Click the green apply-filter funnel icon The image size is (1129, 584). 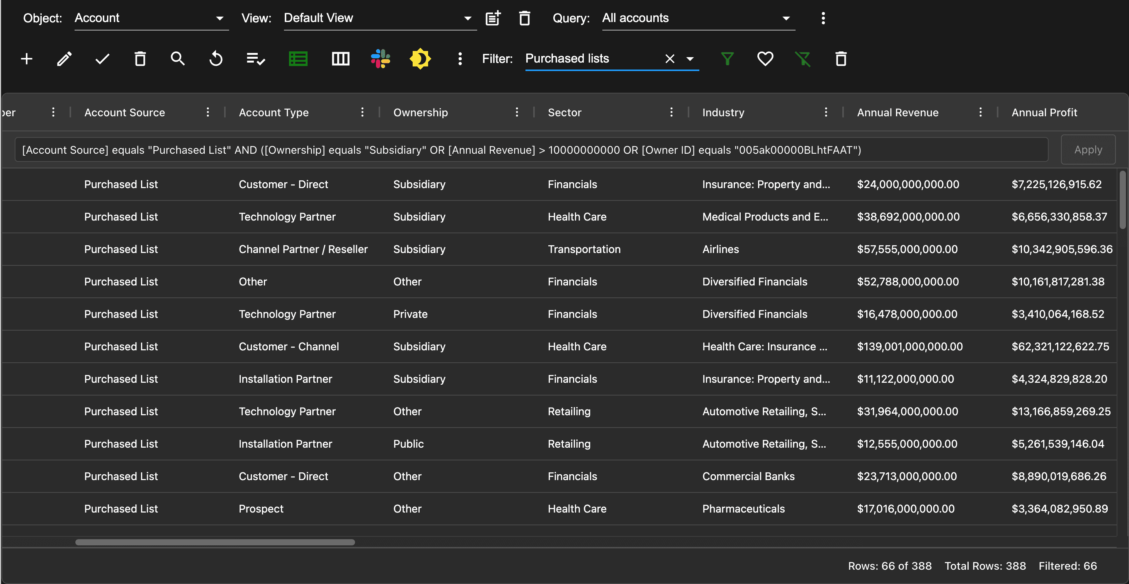727,59
